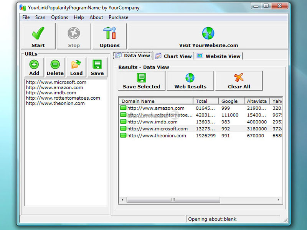Screen dimensions: 307x230
Task: Click right arrow of horizontal results scrollbar
Action: point(279,200)
